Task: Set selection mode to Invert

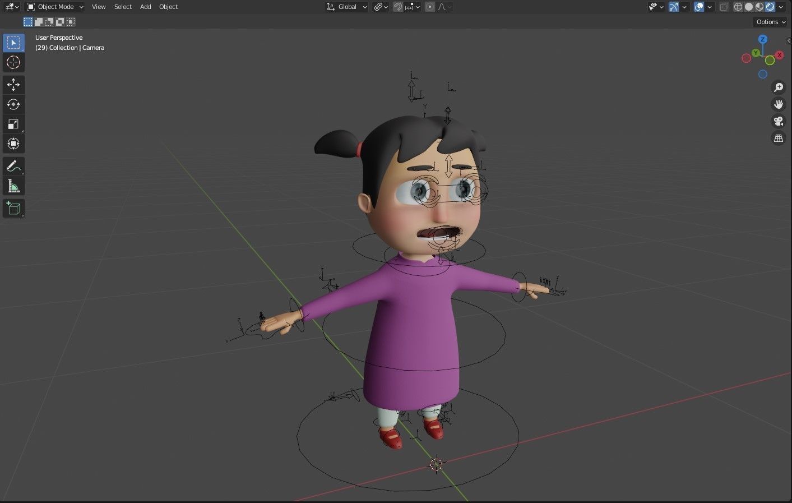Action: click(x=60, y=22)
